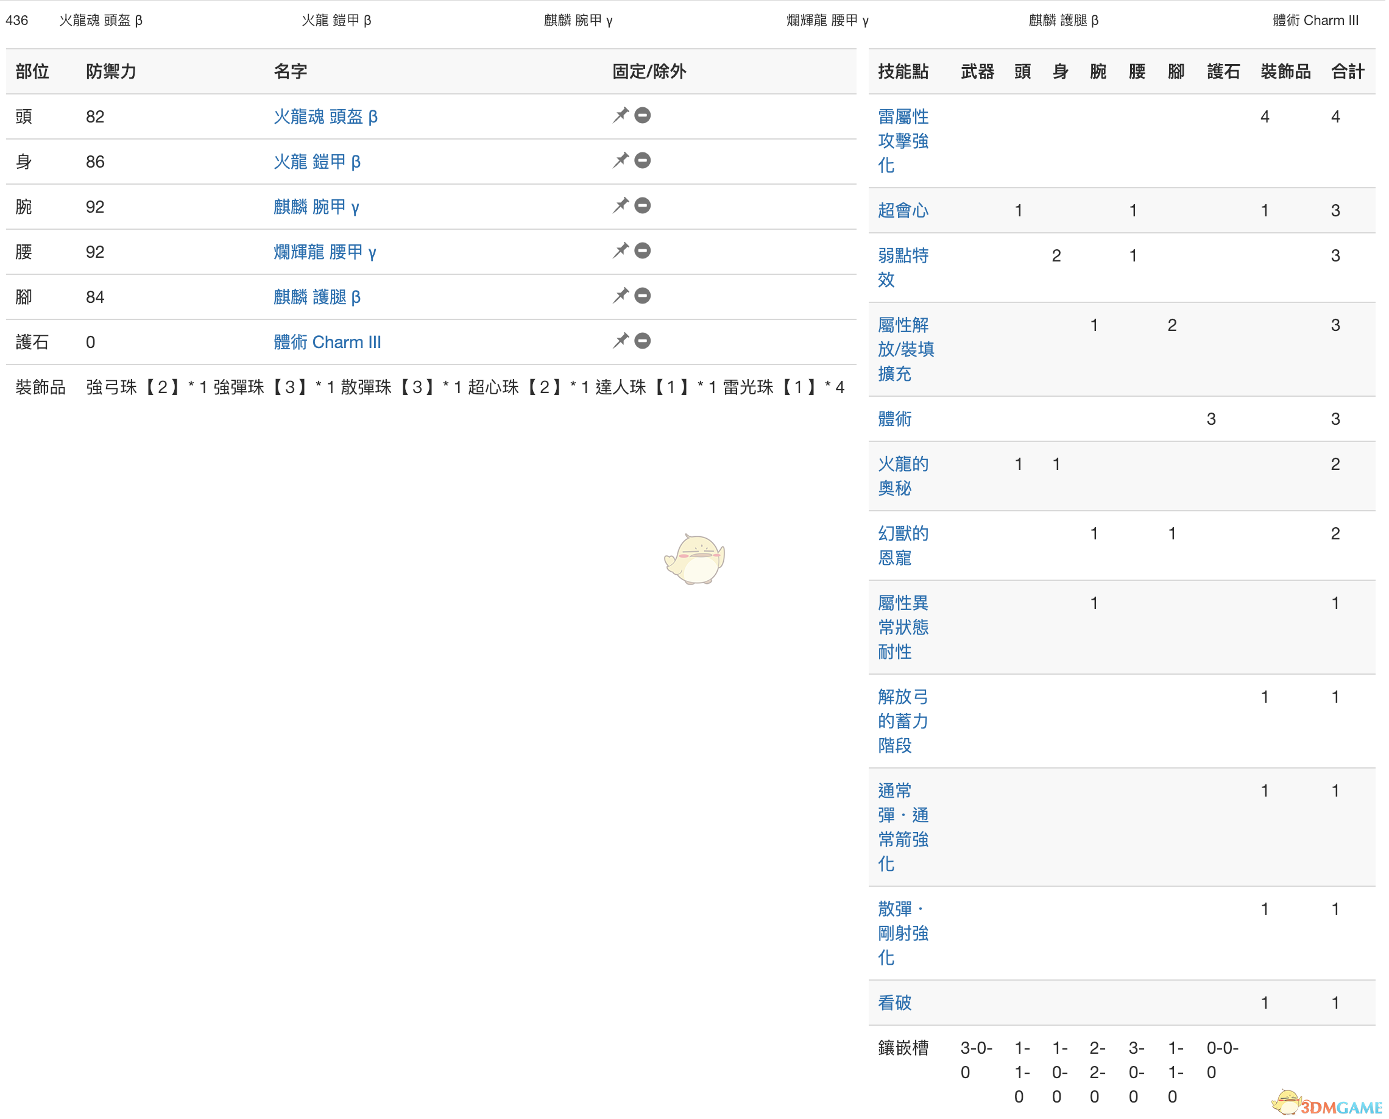The image size is (1389, 1119).
Task: Click the 技能點 column header
Action: point(903,71)
